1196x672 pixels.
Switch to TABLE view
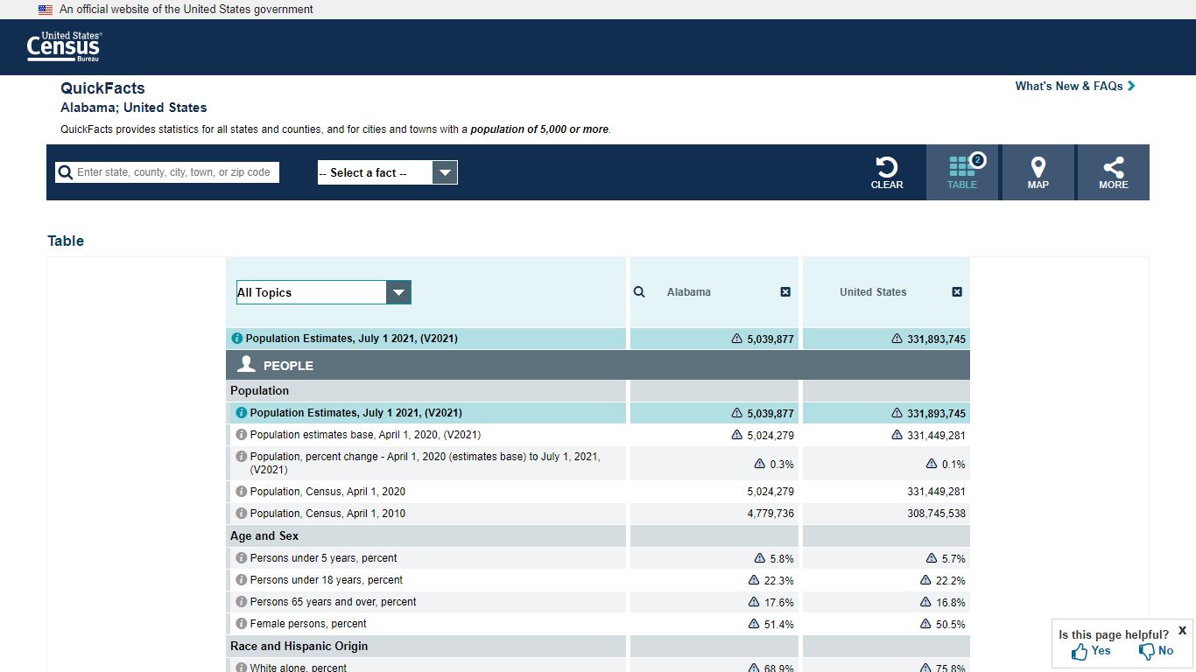pyautogui.click(x=962, y=172)
